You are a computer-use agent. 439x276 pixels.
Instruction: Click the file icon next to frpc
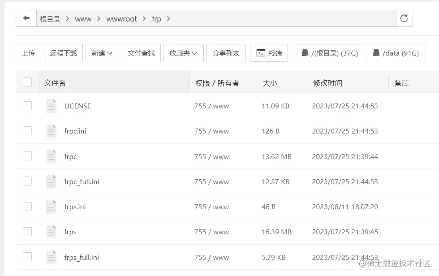point(51,156)
